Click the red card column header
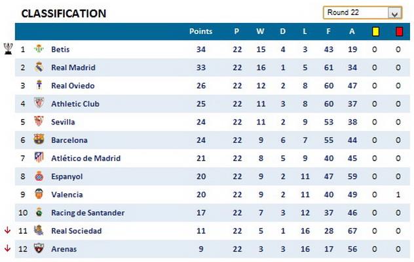 click(x=399, y=31)
